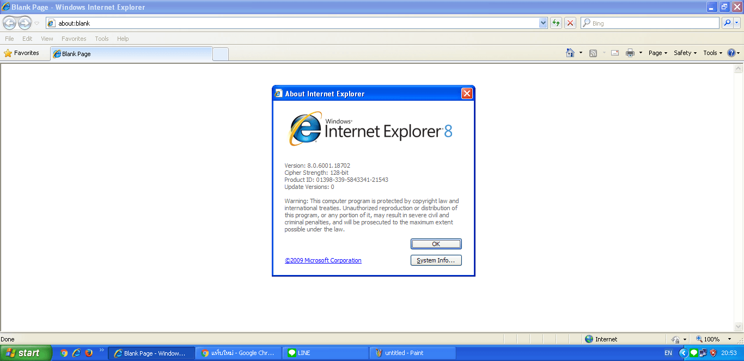
Task: Expand the Home button dropdown arrow
Action: [581, 53]
